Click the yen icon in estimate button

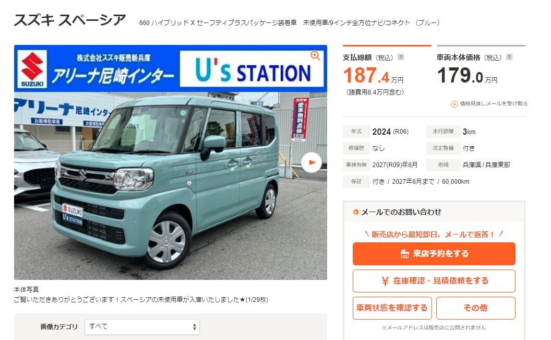385,281
